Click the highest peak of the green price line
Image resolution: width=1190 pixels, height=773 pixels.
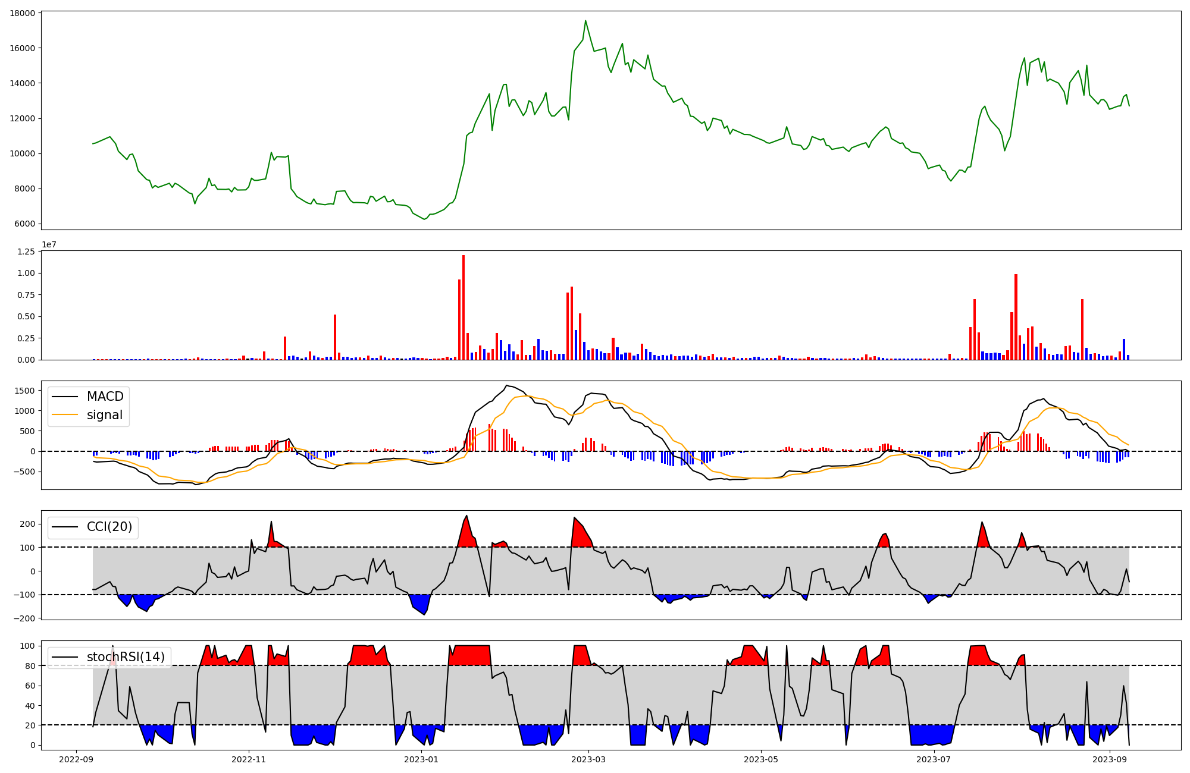pos(585,21)
